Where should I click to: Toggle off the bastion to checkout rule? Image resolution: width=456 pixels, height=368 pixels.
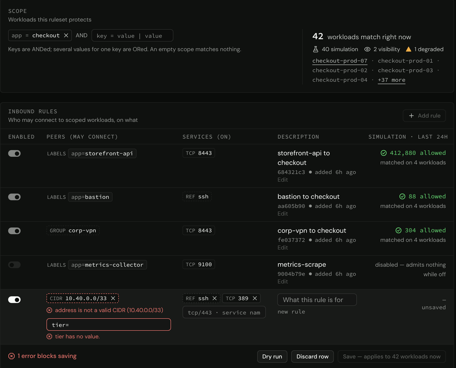click(x=14, y=197)
